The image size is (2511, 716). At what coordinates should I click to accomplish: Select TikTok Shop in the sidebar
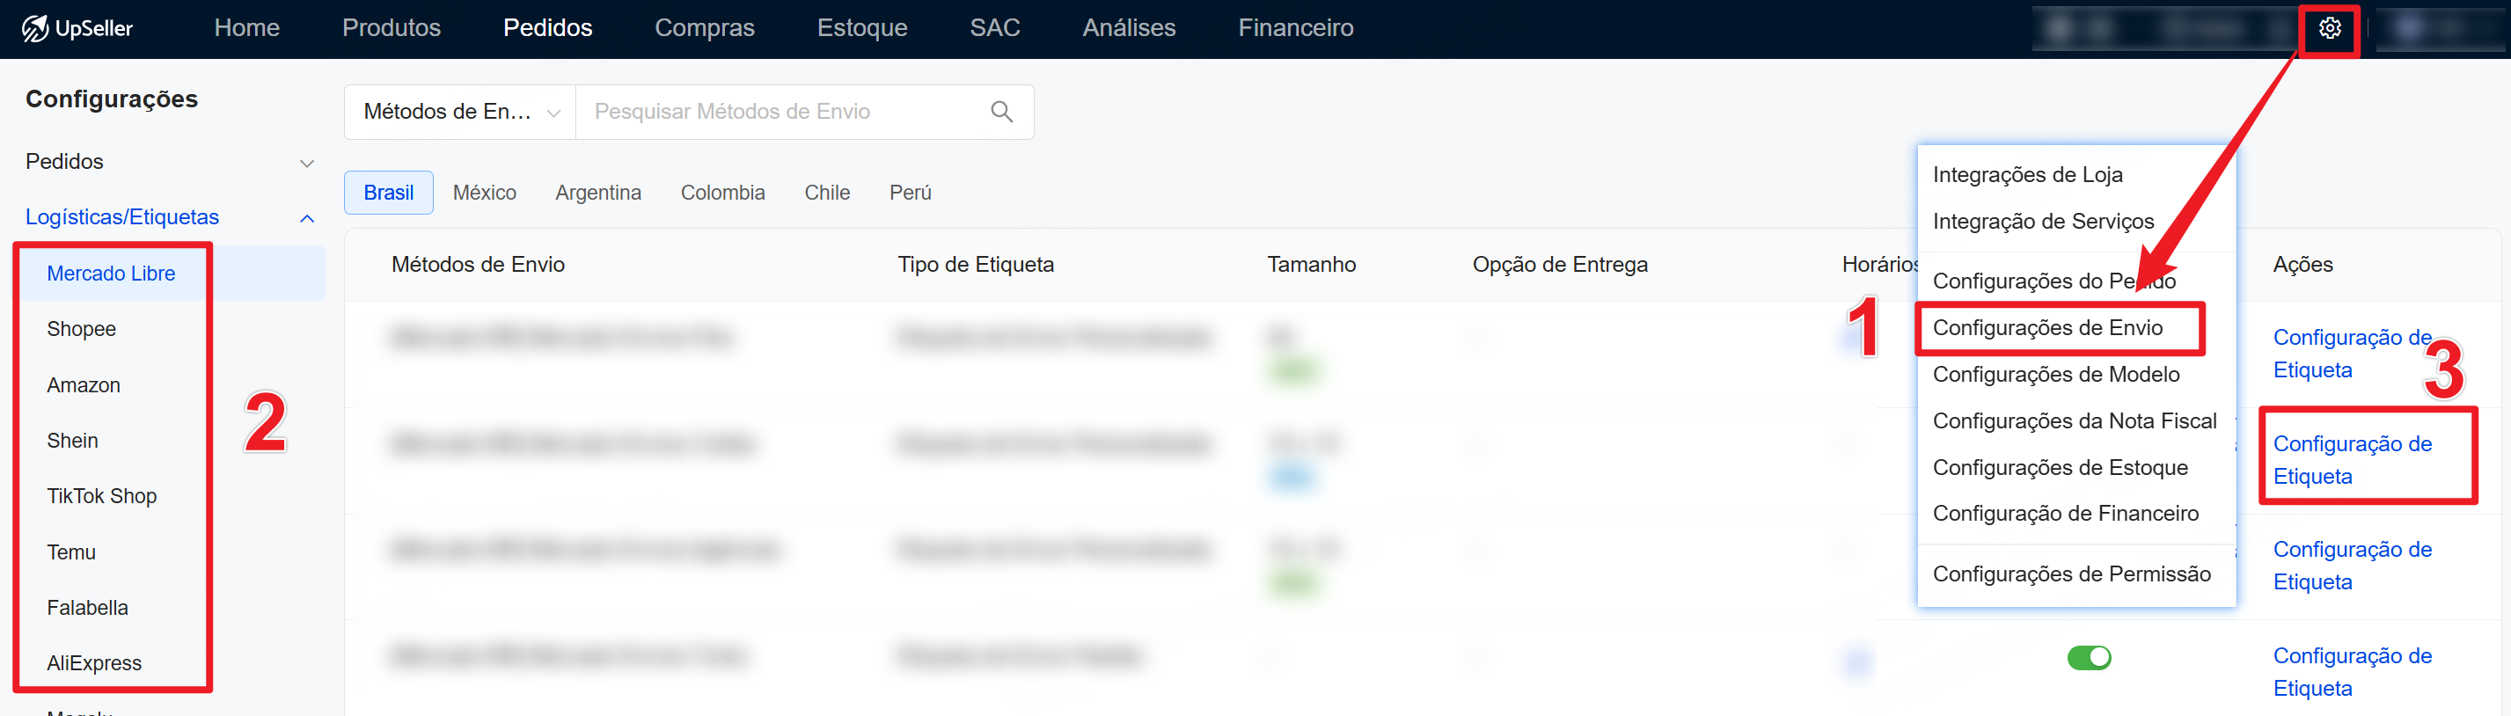[101, 497]
